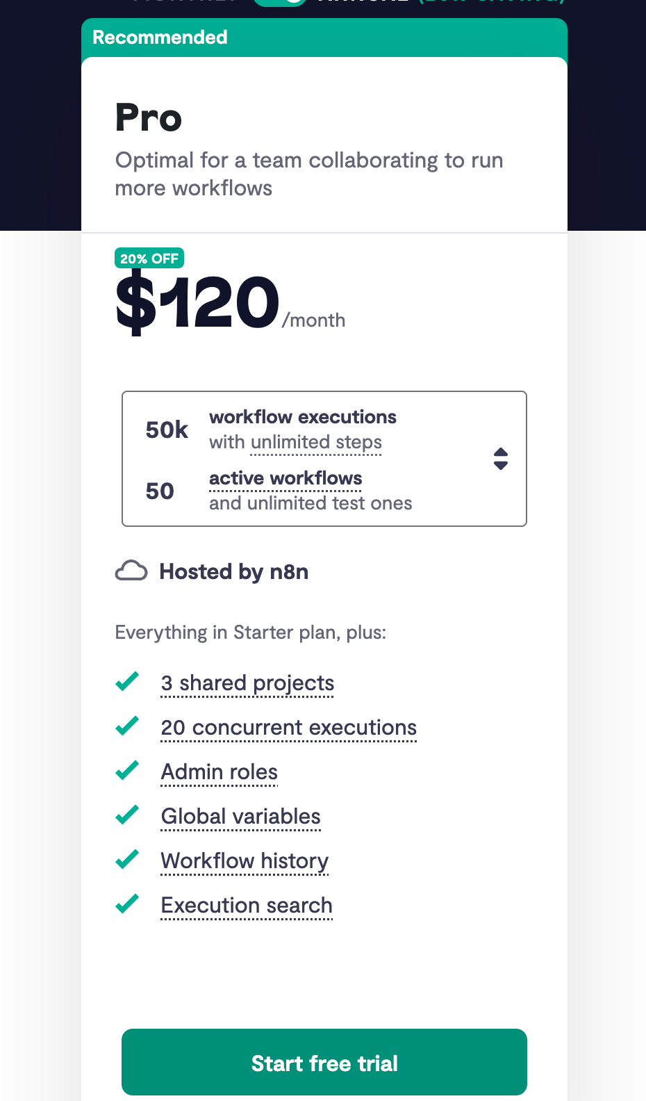
Task: Click the Recommended banner label
Action: coord(160,37)
